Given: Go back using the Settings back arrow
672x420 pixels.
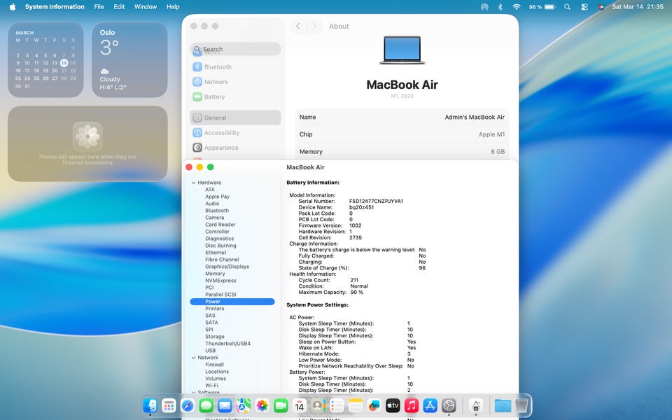Looking at the screenshot, I should coord(298,27).
